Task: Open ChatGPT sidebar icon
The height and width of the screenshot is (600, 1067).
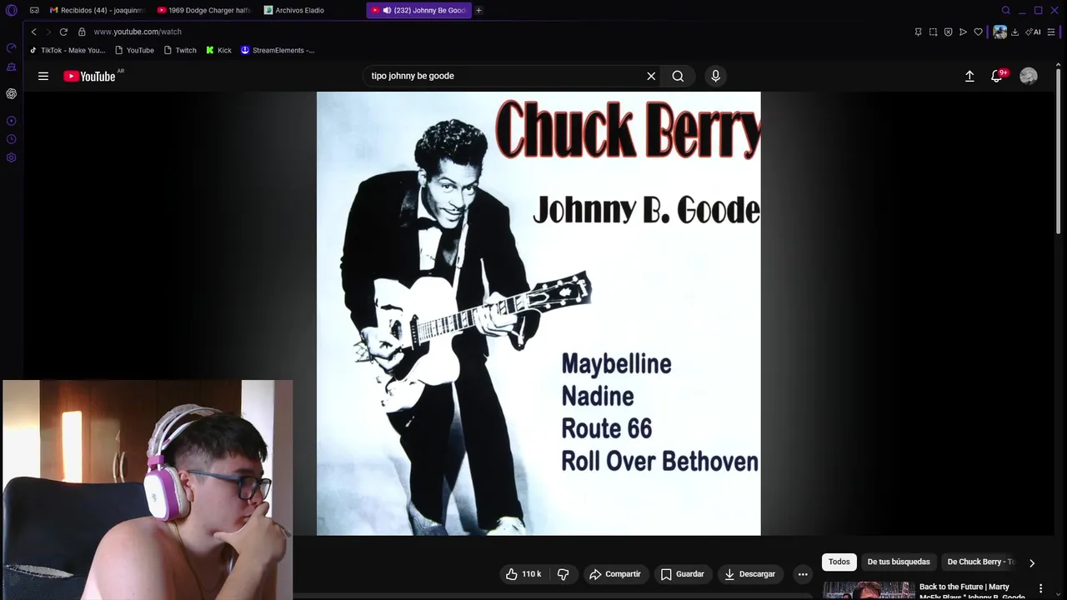Action: pos(12,93)
